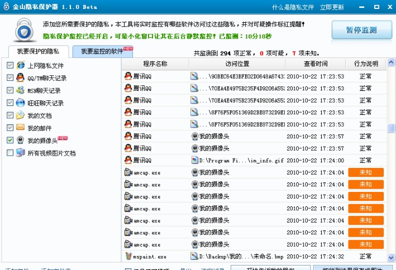Screen dimensions: 396x270
Task: Click the bmp file icon before D:\Backup path
Action: click(x=194, y=256)
